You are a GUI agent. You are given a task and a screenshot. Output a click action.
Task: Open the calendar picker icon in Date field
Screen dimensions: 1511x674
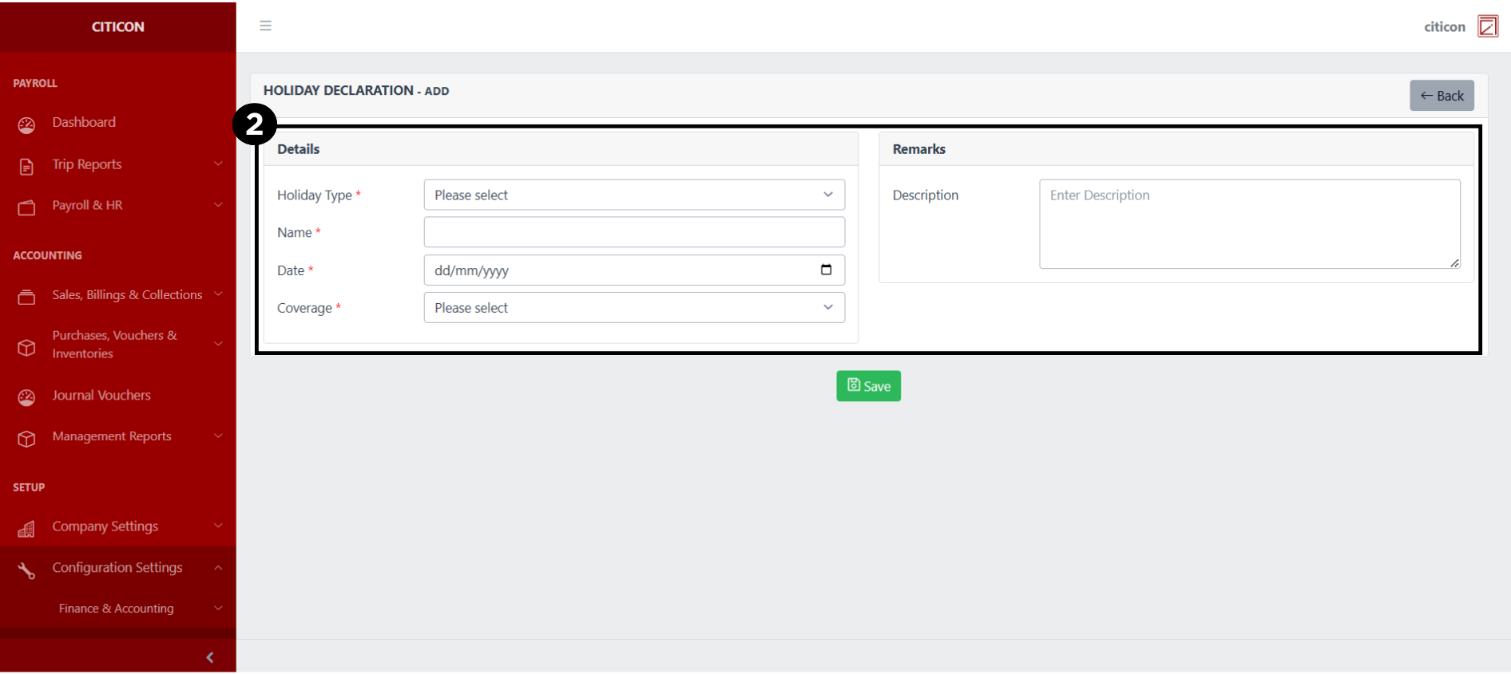point(826,270)
